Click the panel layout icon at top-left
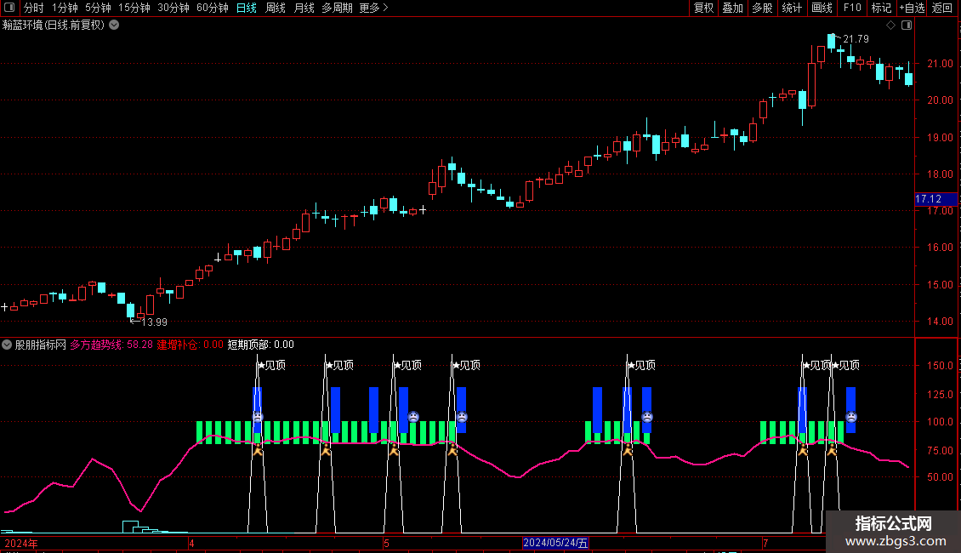Image resolution: width=961 pixels, height=553 pixels. 9,8
